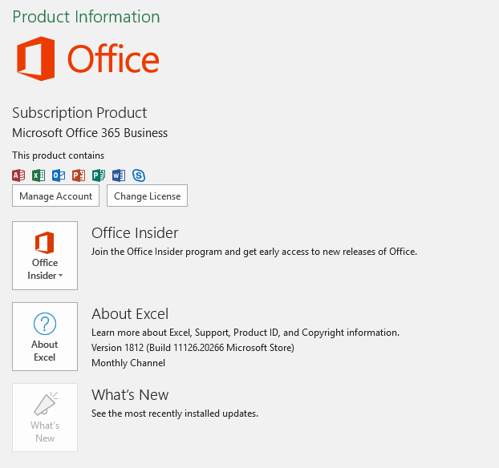Click 'Microsoft Office 365 Business' text
This screenshot has width=499, height=468.
click(90, 133)
